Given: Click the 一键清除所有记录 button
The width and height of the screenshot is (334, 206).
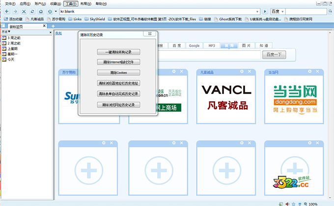Looking at the screenshot, I should (118, 52).
